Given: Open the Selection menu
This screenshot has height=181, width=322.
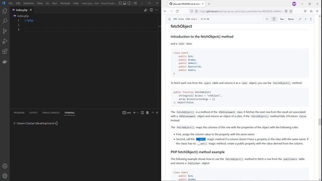Looking at the screenshot, I should coord(29,4).
